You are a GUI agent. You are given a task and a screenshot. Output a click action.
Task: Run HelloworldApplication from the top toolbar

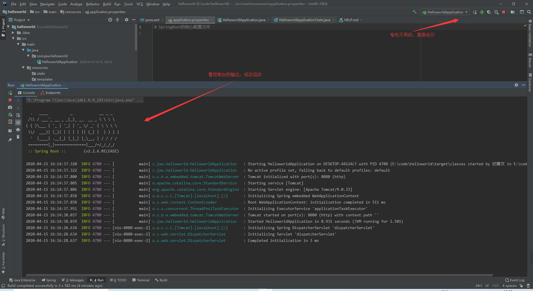point(475,12)
